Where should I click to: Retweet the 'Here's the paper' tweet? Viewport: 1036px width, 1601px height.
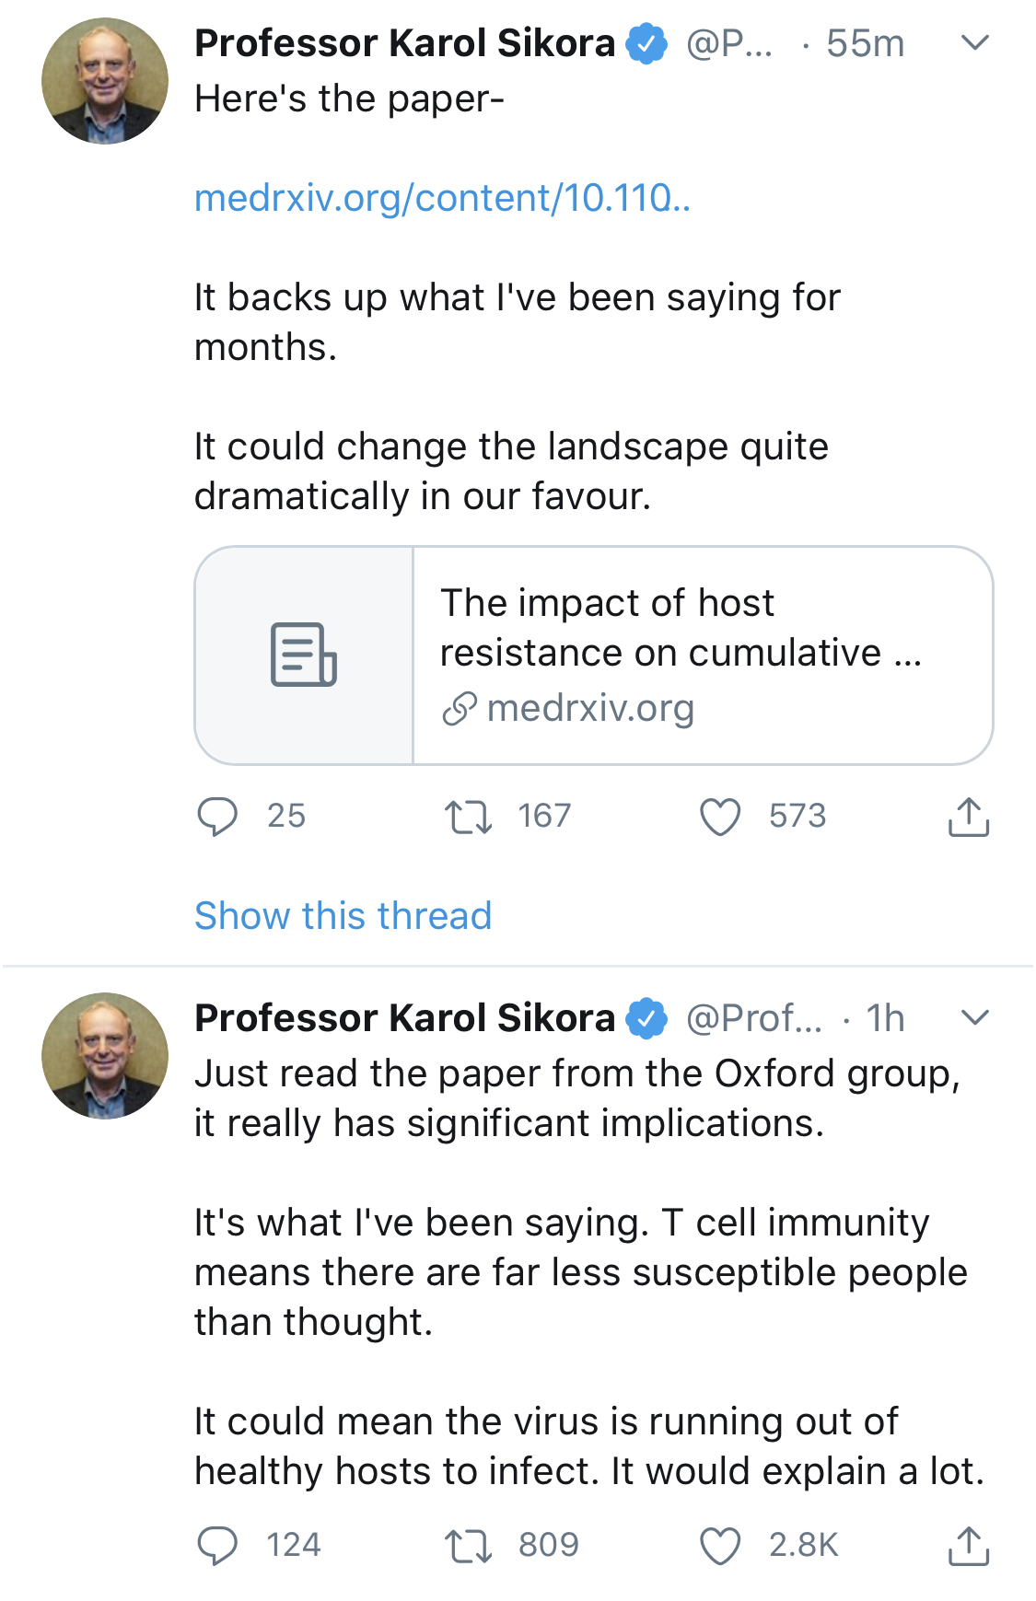click(468, 817)
